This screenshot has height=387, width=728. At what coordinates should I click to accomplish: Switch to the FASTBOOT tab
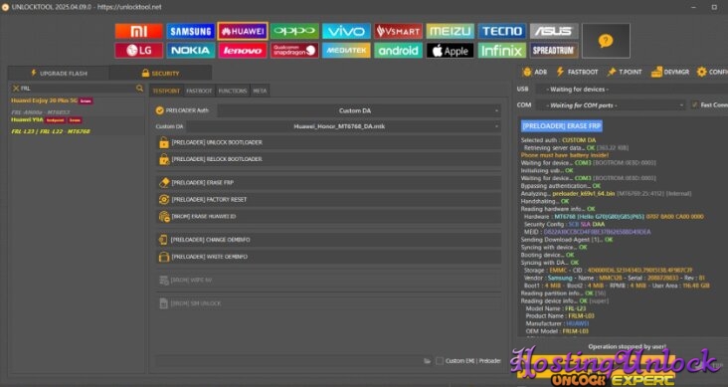point(199,92)
